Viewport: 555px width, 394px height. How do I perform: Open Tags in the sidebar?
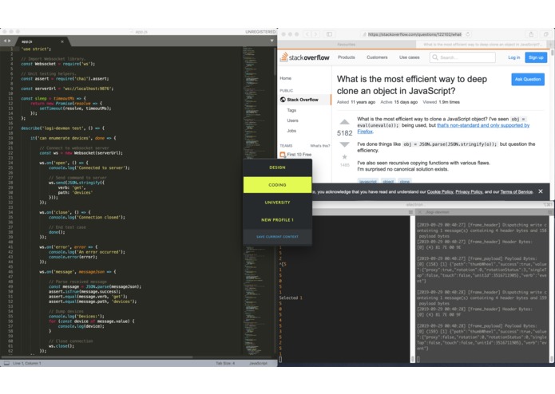[291, 110]
